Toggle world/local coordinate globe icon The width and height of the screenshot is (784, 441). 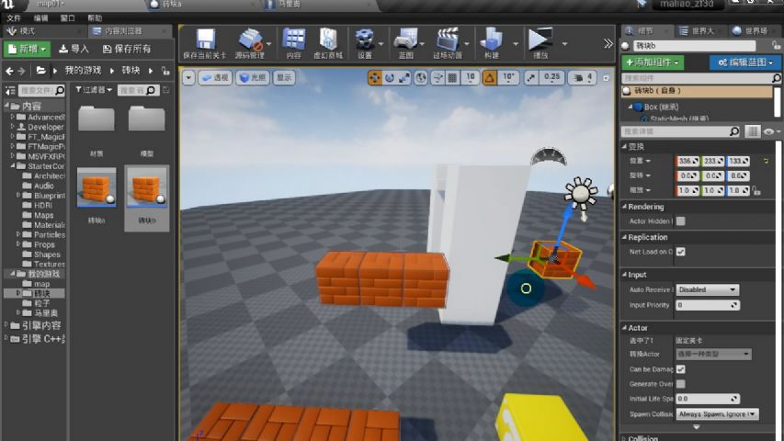tap(421, 77)
